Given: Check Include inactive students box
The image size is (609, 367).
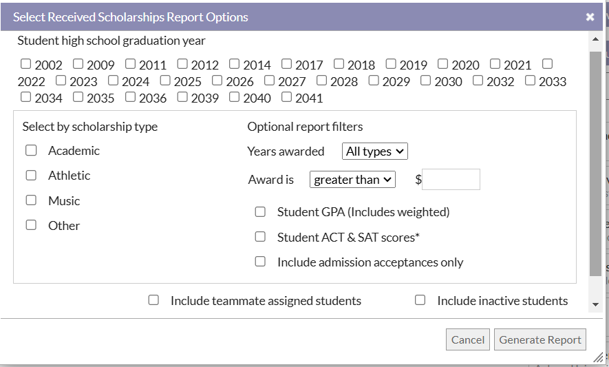Looking at the screenshot, I should pyautogui.click(x=420, y=300).
